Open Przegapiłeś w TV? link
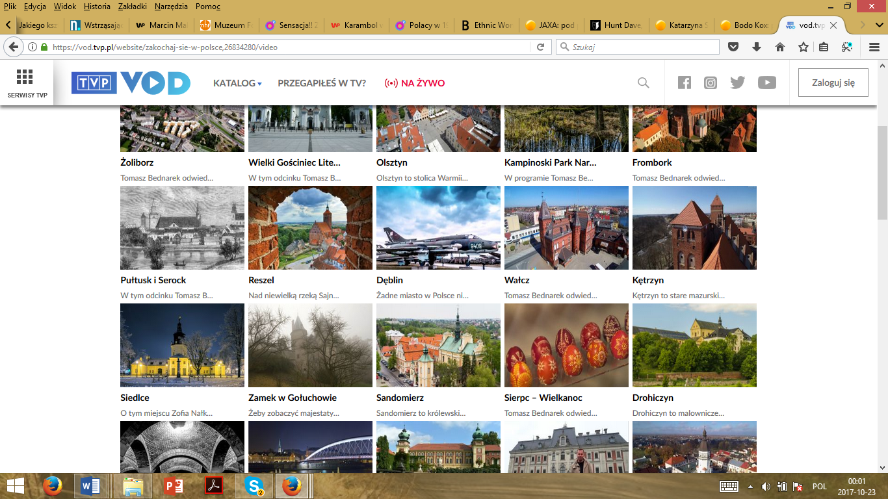888x499 pixels. tap(322, 83)
